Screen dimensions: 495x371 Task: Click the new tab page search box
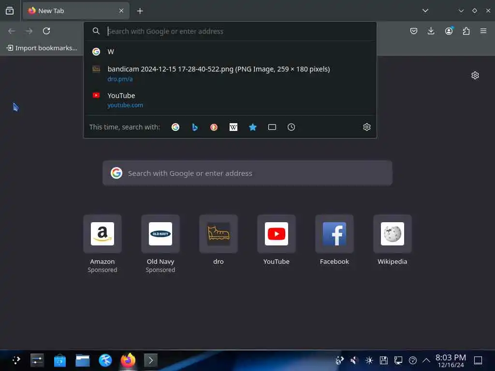247,173
